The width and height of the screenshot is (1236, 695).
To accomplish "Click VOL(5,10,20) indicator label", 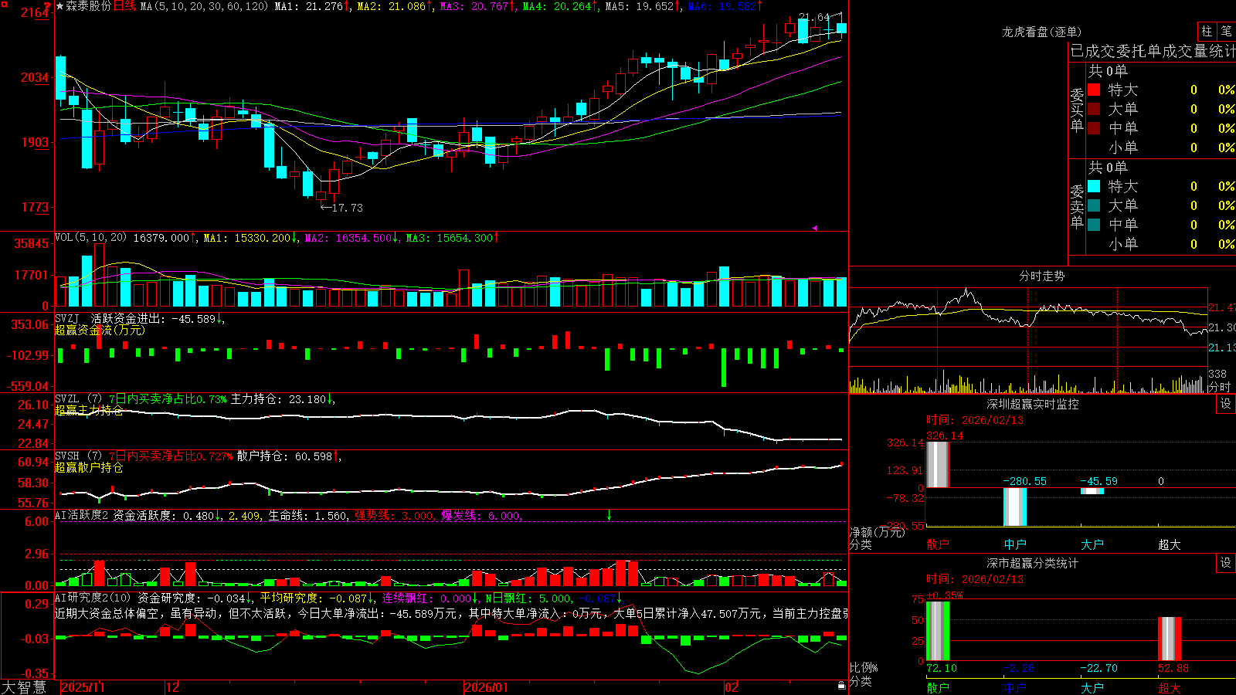I will [x=90, y=237].
